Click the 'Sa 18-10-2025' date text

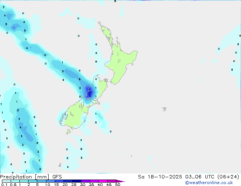pos(160,177)
